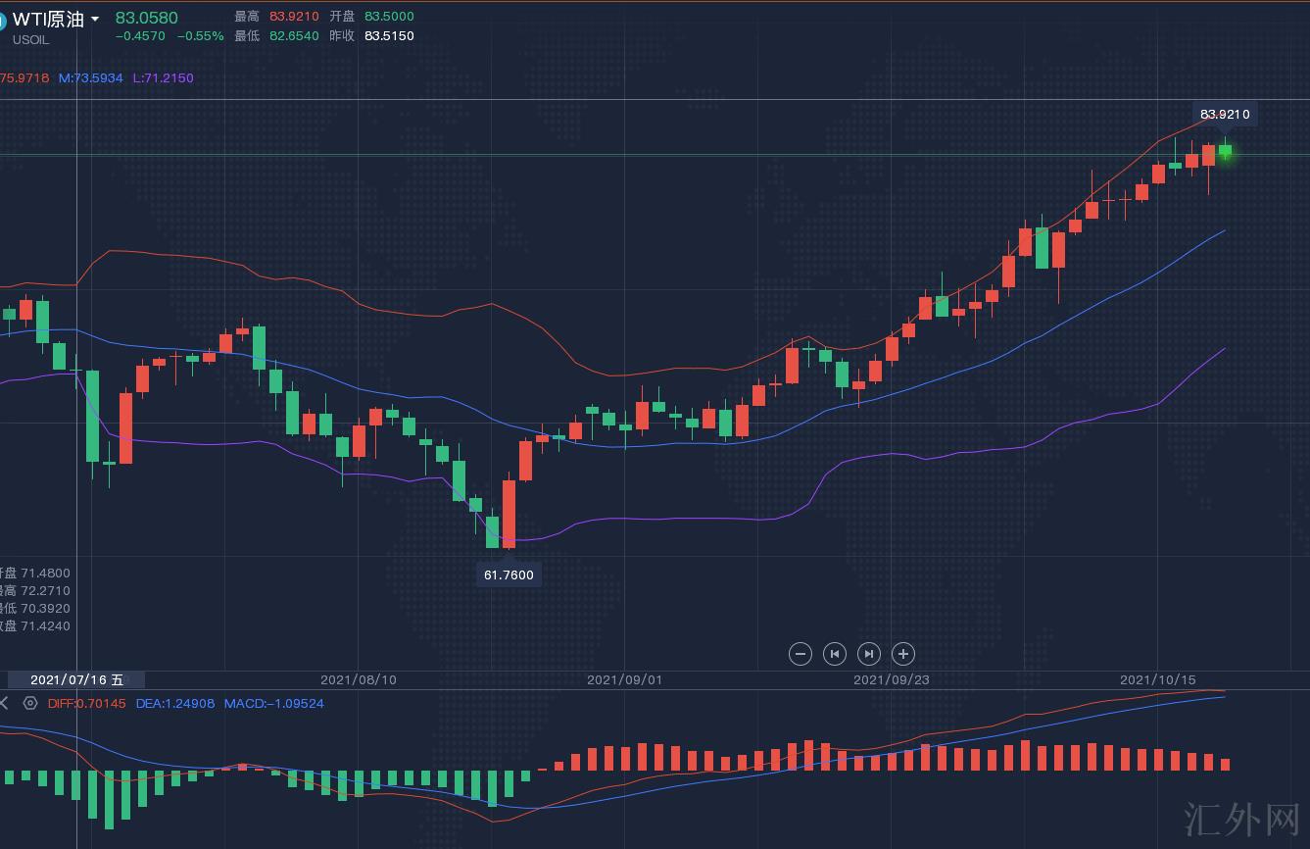Click the zoom in plus button
The height and width of the screenshot is (849, 1310).
coord(903,654)
